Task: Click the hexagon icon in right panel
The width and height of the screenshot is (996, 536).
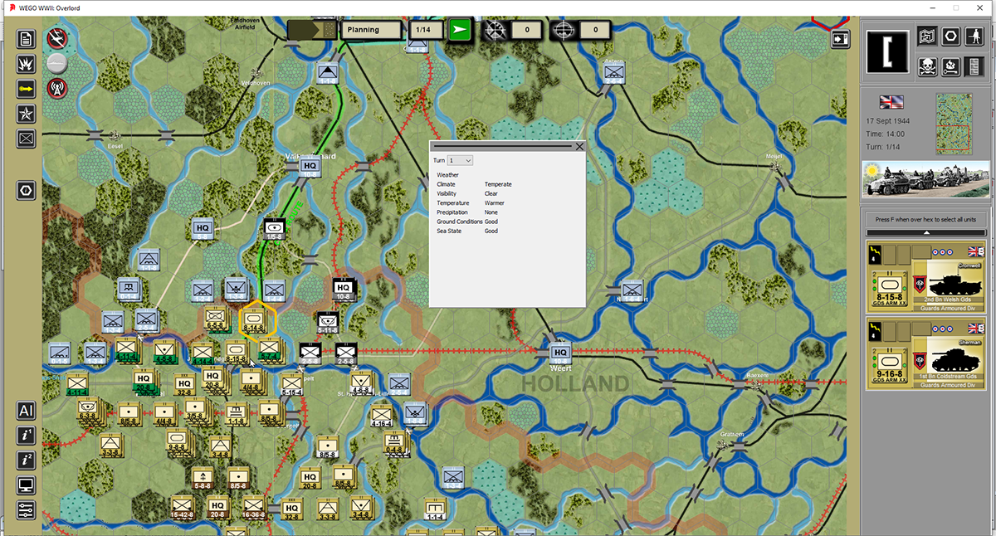Action: coord(951,38)
